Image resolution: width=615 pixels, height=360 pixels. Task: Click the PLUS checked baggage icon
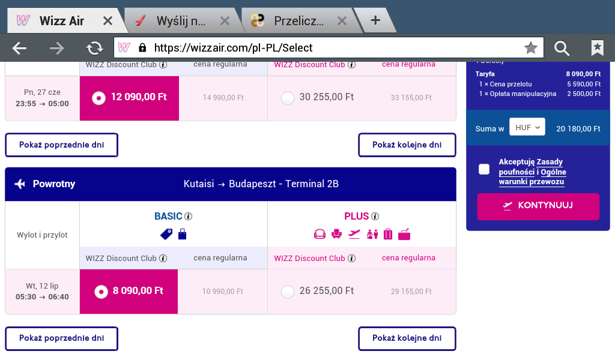click(x=404, y=234)
